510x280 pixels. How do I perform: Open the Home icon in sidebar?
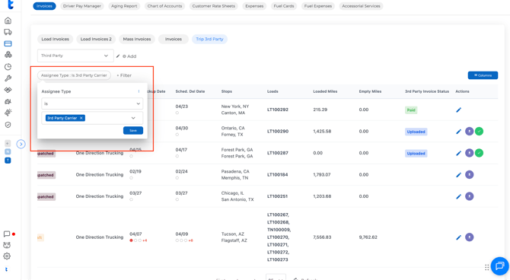point(8,21)
